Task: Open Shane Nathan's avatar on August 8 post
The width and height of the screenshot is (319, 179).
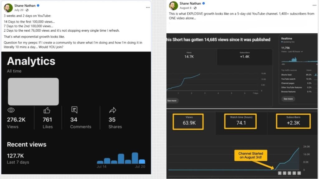Action: tap(174, 6)
